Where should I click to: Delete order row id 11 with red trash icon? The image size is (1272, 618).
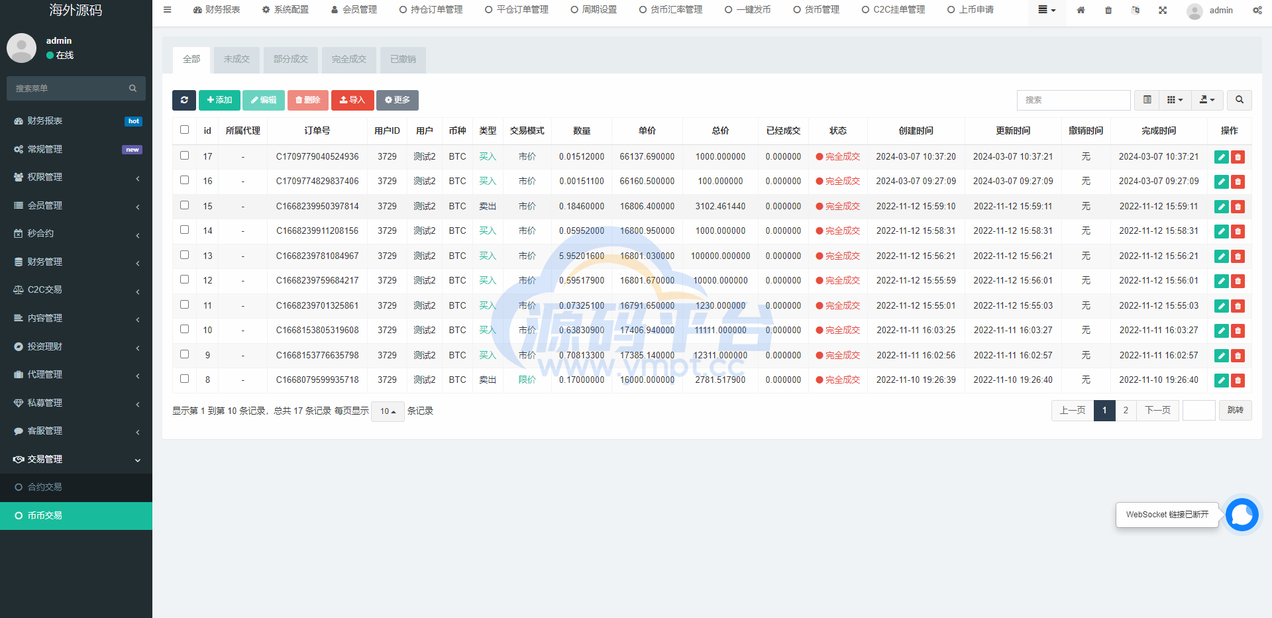[x=1238, y=306]
